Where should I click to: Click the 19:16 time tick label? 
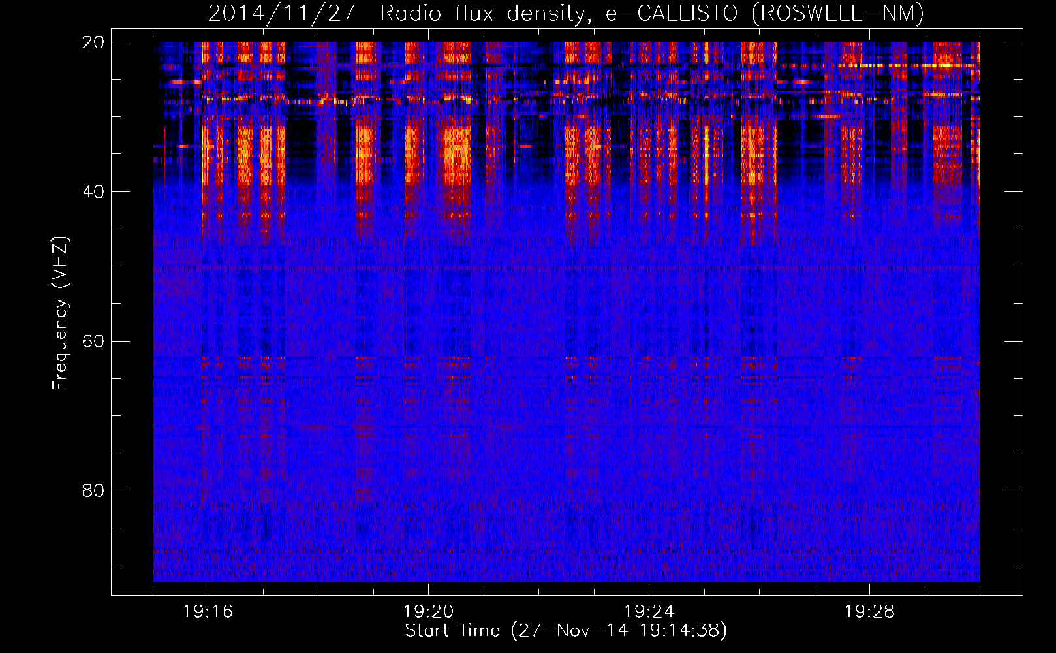click(208, 612)
